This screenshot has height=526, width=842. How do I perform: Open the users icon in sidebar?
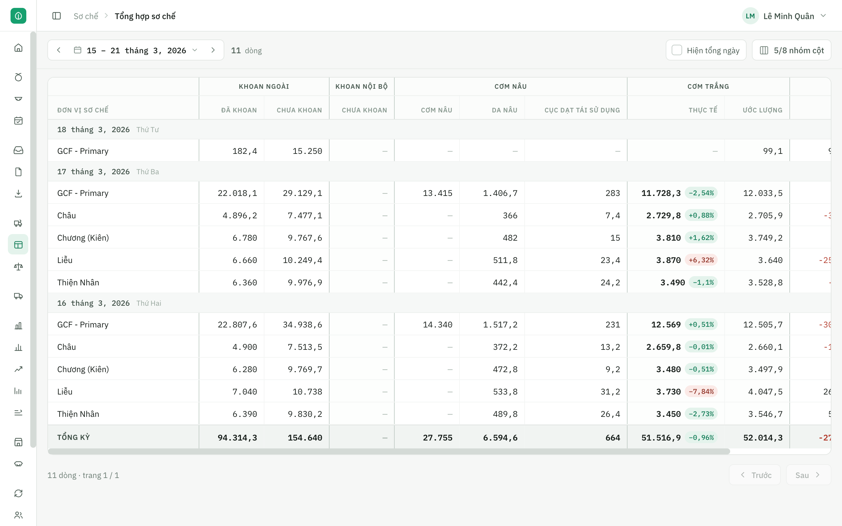(18, 515)
